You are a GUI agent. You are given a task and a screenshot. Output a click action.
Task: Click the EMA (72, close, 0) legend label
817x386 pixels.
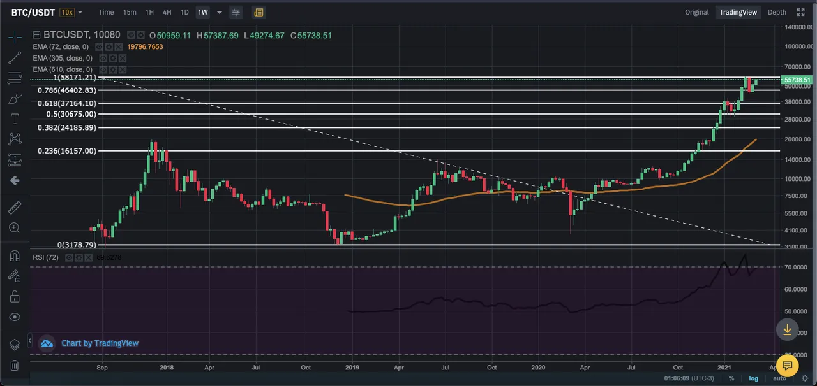[61, 47]
